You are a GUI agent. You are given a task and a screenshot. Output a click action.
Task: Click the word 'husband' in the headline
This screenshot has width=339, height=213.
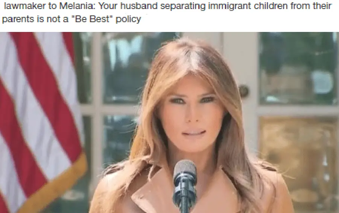(139, 6)
